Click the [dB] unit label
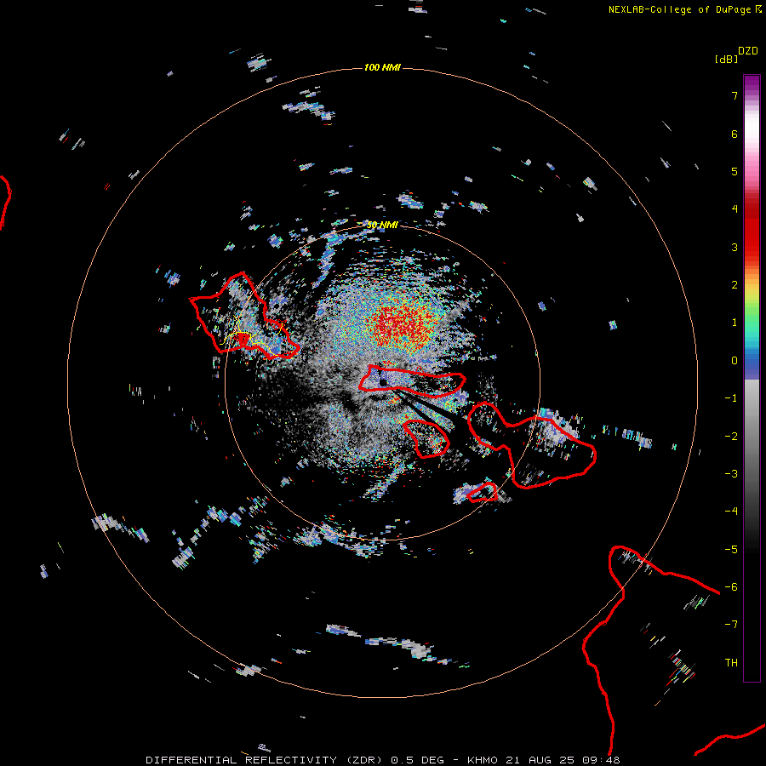 click(x=726, y=59)
